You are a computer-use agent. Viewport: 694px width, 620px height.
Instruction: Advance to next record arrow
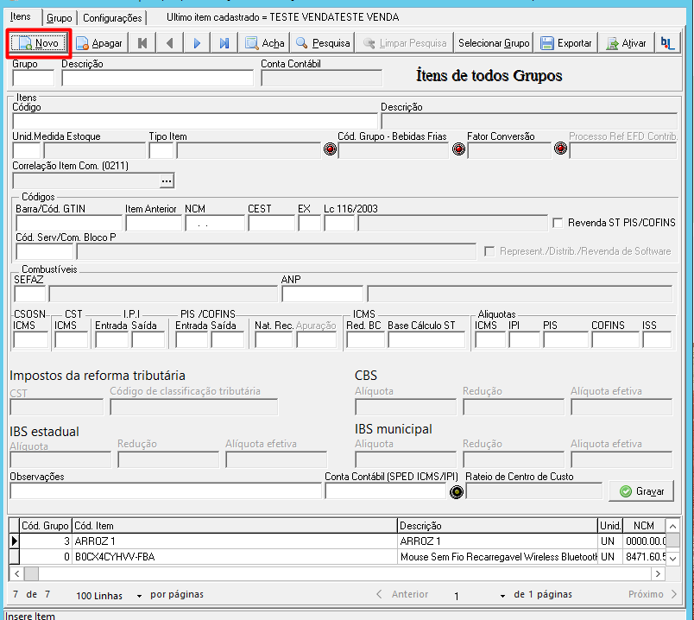click(197, 43)
